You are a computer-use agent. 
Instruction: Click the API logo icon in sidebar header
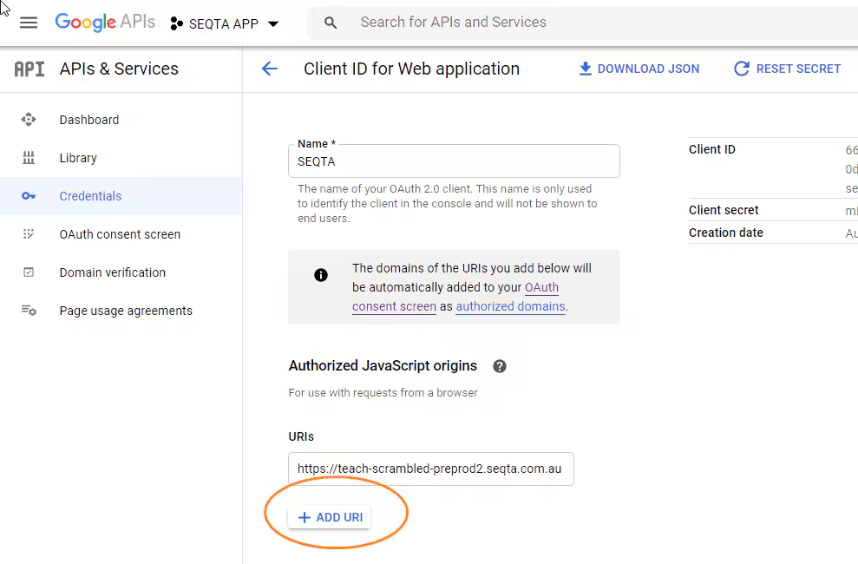pyautogui.click(x=29, y=69)
